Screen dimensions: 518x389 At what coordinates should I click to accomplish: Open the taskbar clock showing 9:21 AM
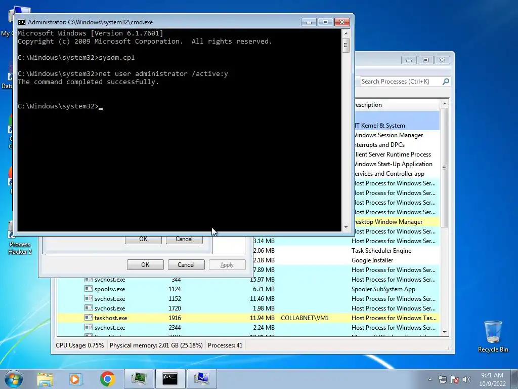point(492,379)
